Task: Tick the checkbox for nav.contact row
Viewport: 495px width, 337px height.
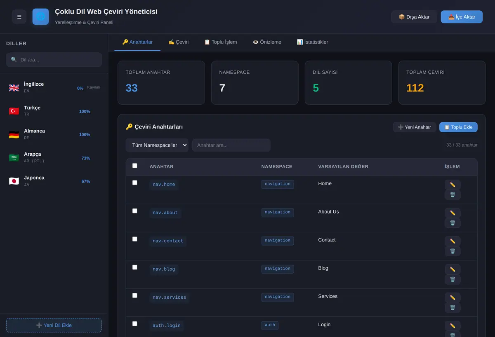Action: [134, 239]
